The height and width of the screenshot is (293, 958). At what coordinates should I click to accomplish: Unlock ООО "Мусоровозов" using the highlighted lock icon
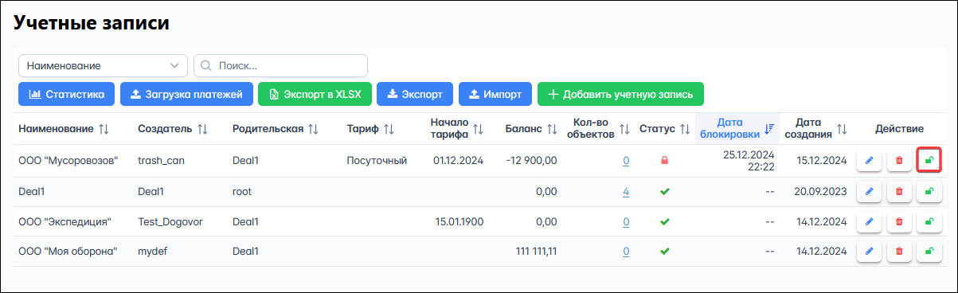[929, 160]
